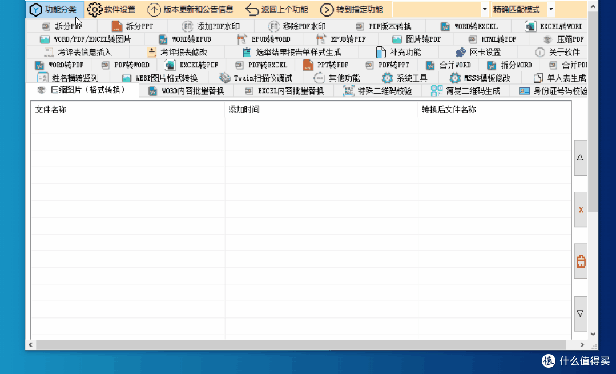Click the WORD/PDF/EXCEL转图片 icon
Image resolution: width=616 pixels, height=374 pixels.
(45, 39)
